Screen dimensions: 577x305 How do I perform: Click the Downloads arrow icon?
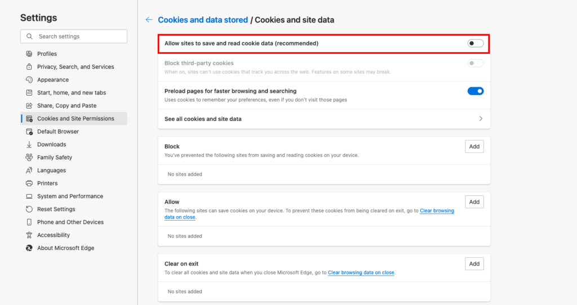pyautogui.click(x=29, y=145)
